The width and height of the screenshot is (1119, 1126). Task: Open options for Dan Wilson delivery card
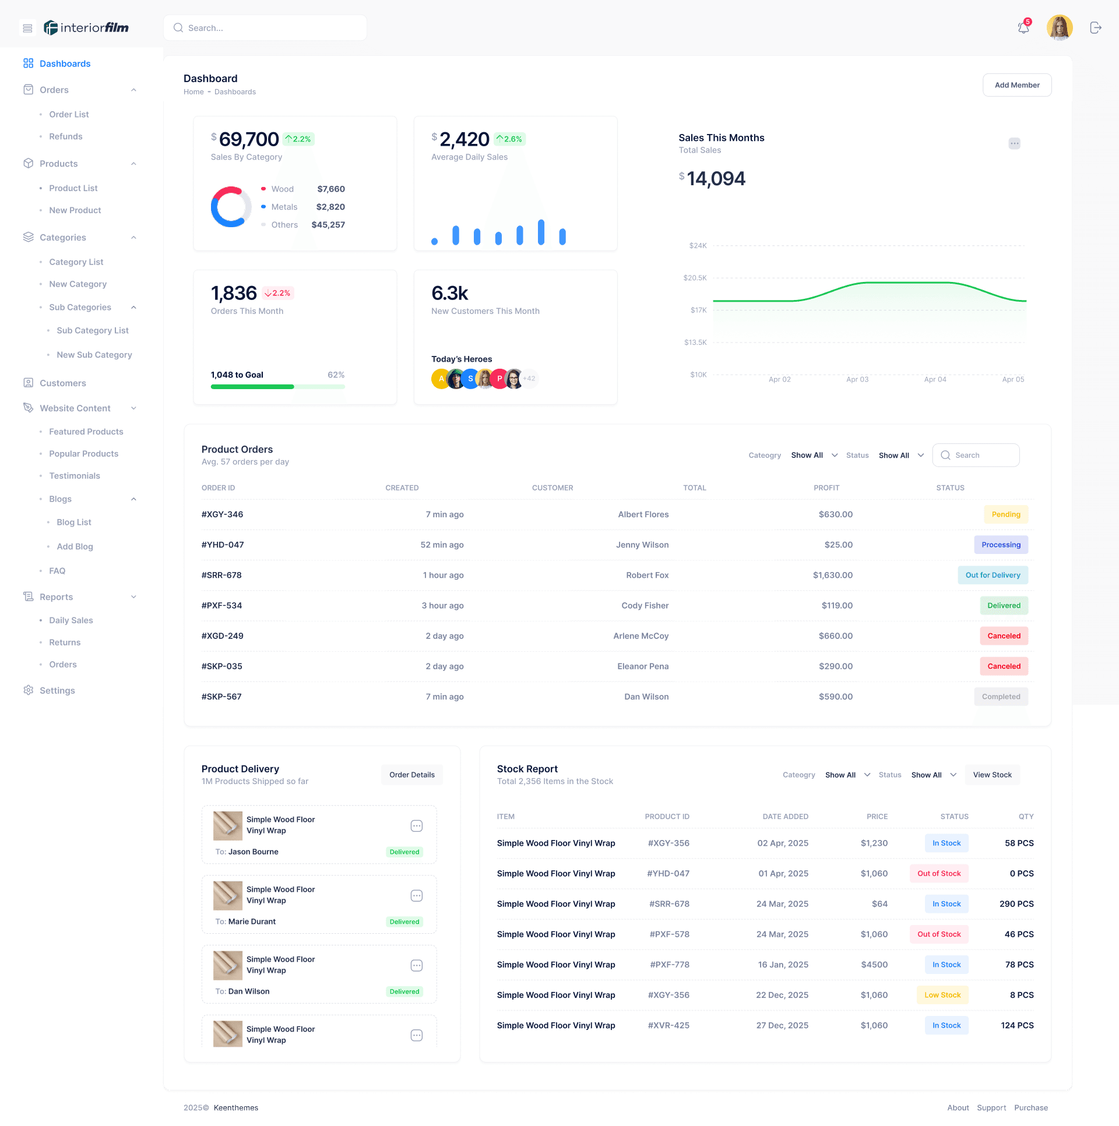tap(416, 966)
